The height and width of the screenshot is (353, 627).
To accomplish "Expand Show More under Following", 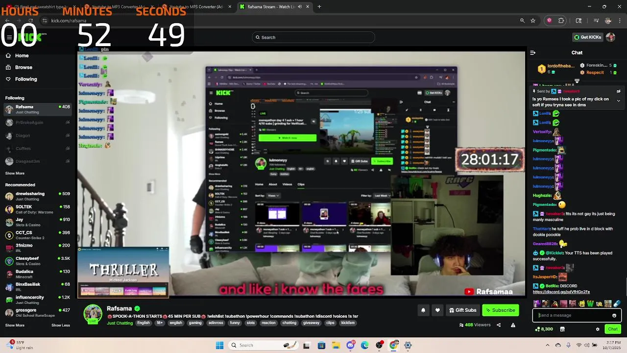I will (x=15, y=173).
